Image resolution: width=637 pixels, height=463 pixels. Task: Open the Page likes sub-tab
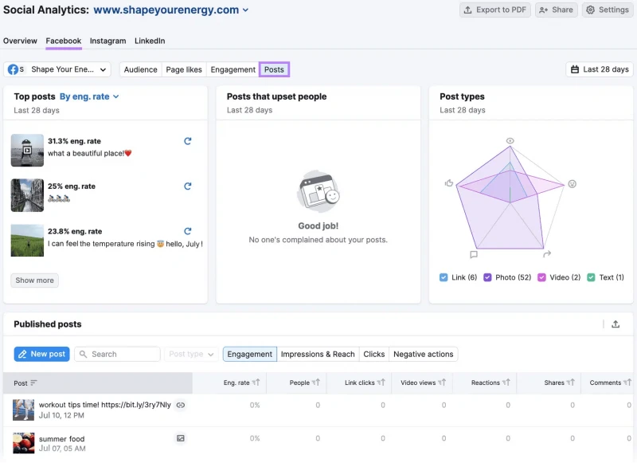(x=184, y=69)
